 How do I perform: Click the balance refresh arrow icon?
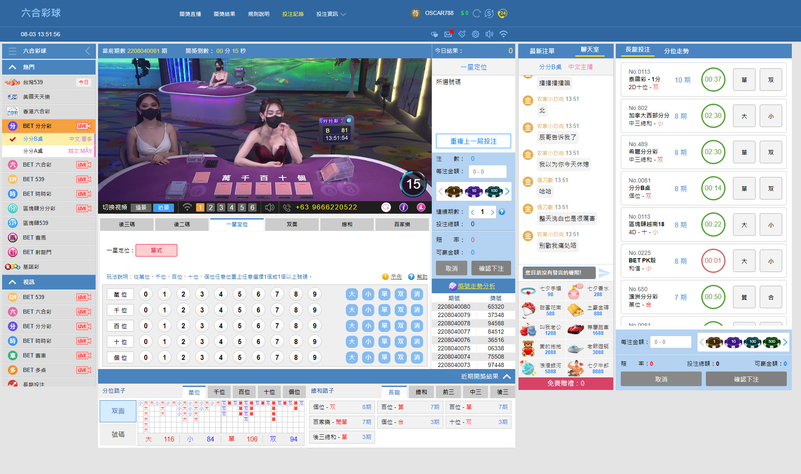476,13
